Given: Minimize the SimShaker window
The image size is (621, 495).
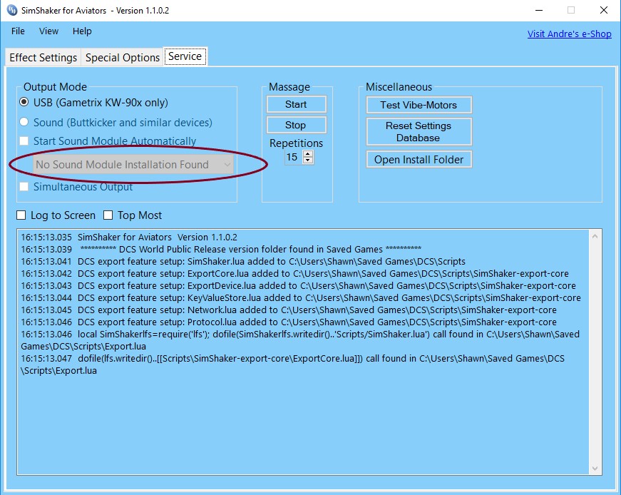Looking at the screenshot, I should click(x=539, y=10).
